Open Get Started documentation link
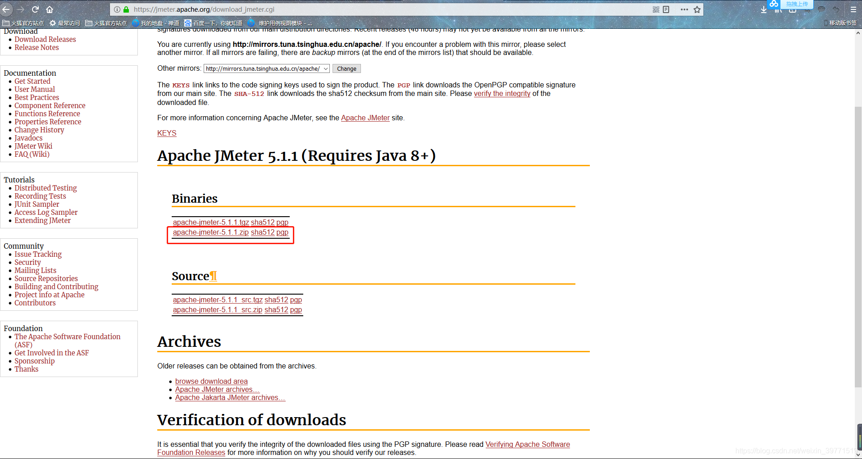This screenshot has height=459, width=862. (x=32, y=82)
